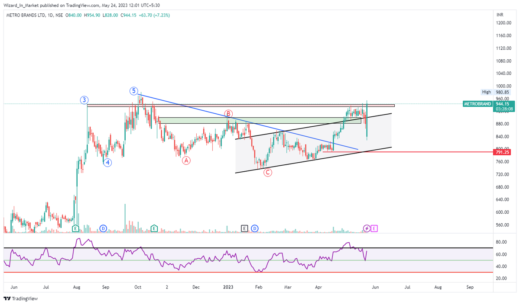Click the 1000.00 price axis label
The image size is (520, 305).
pos(504,86)
